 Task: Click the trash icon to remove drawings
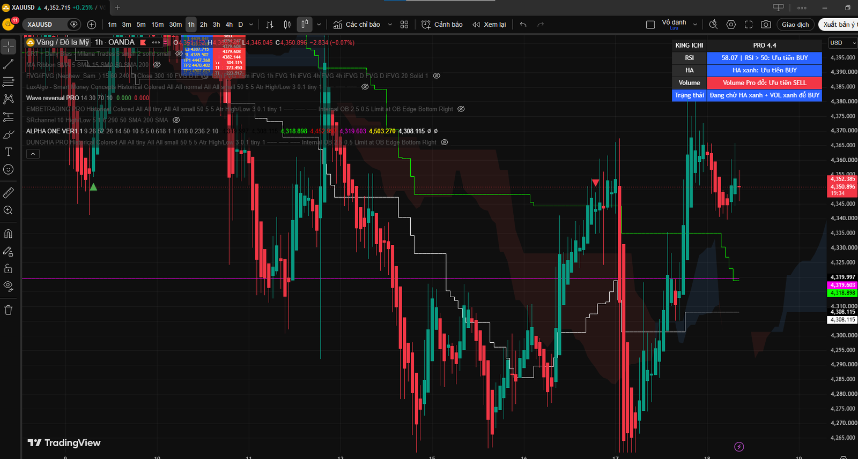tap(9, 310)
